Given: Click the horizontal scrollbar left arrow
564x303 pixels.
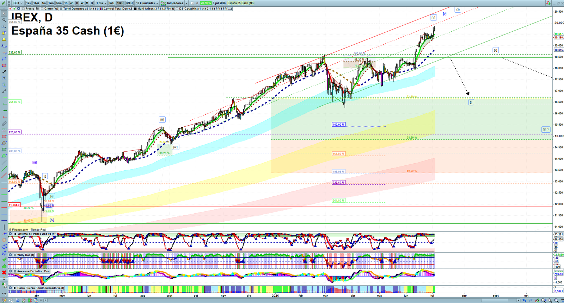Looking at the screenshot, I should tap(45, 300).
